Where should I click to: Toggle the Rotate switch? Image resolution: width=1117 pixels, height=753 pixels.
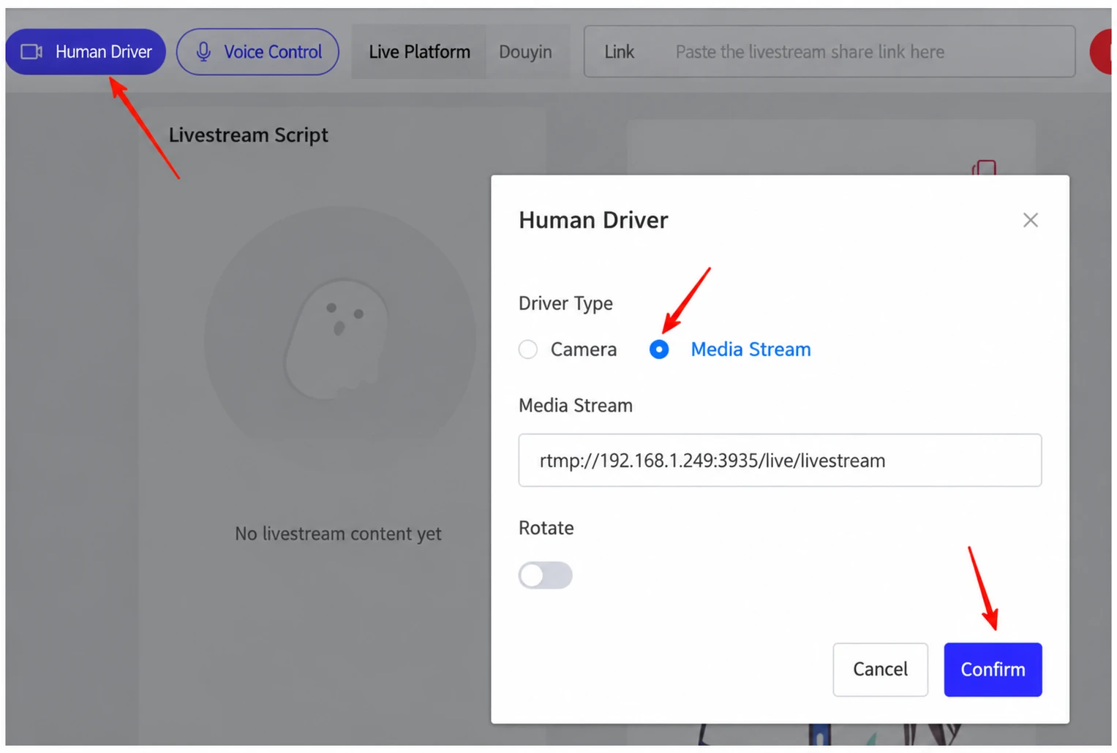(546, 575)
